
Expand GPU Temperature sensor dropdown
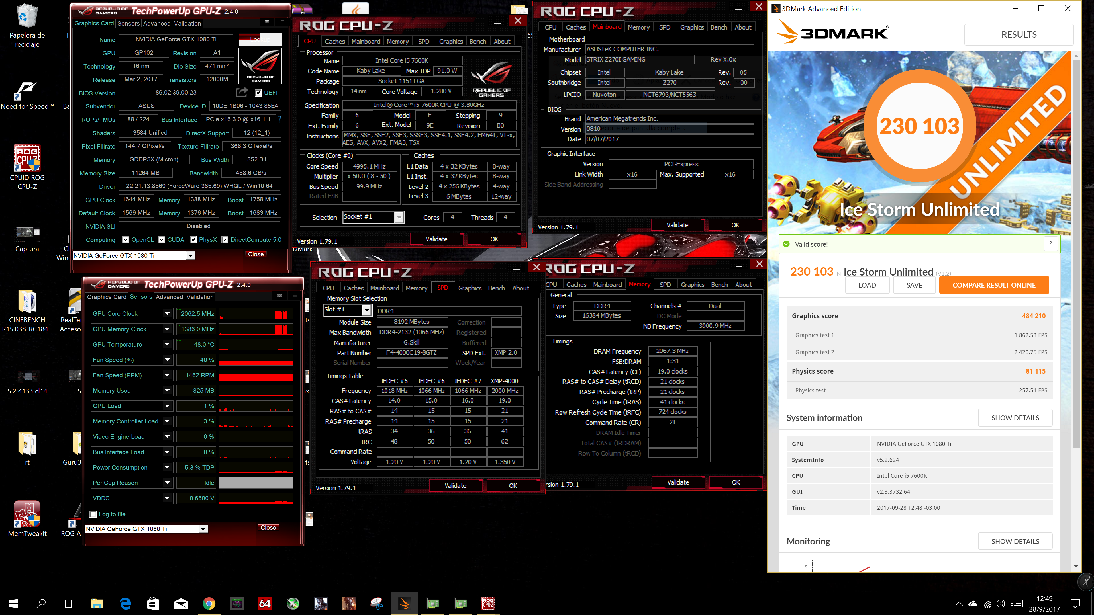(167, 344)
